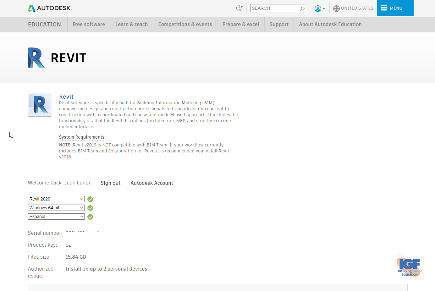Click the Autodesk logo
Image resolution: width=435 pixels, height=291 pixels.
click(x=49, y=8)
